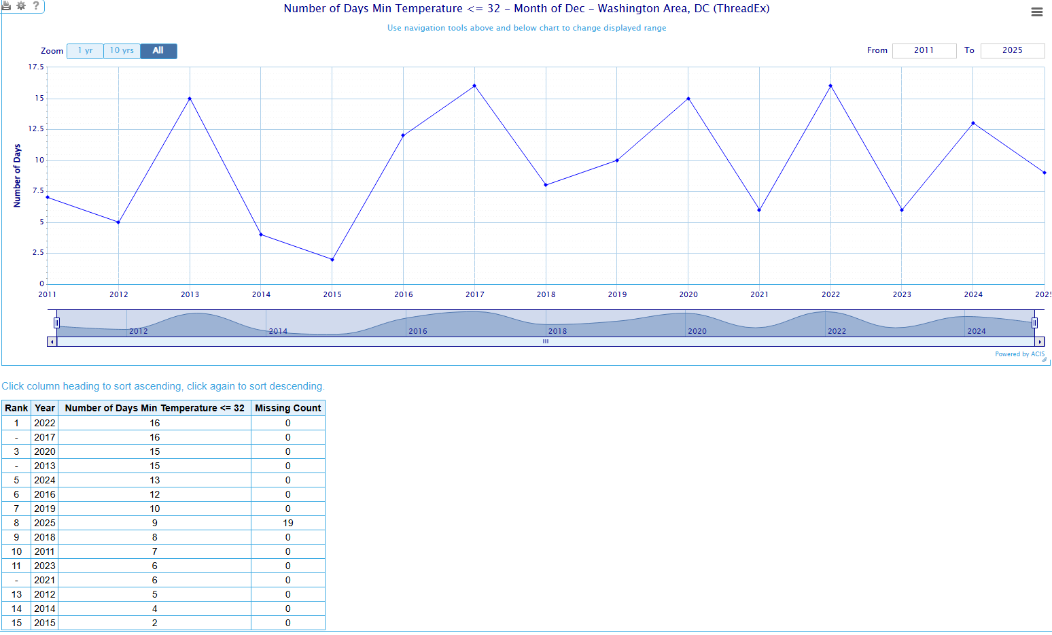Click the print/export icon
Screen dimensions: 1052x635
click(x=6, y=5)
